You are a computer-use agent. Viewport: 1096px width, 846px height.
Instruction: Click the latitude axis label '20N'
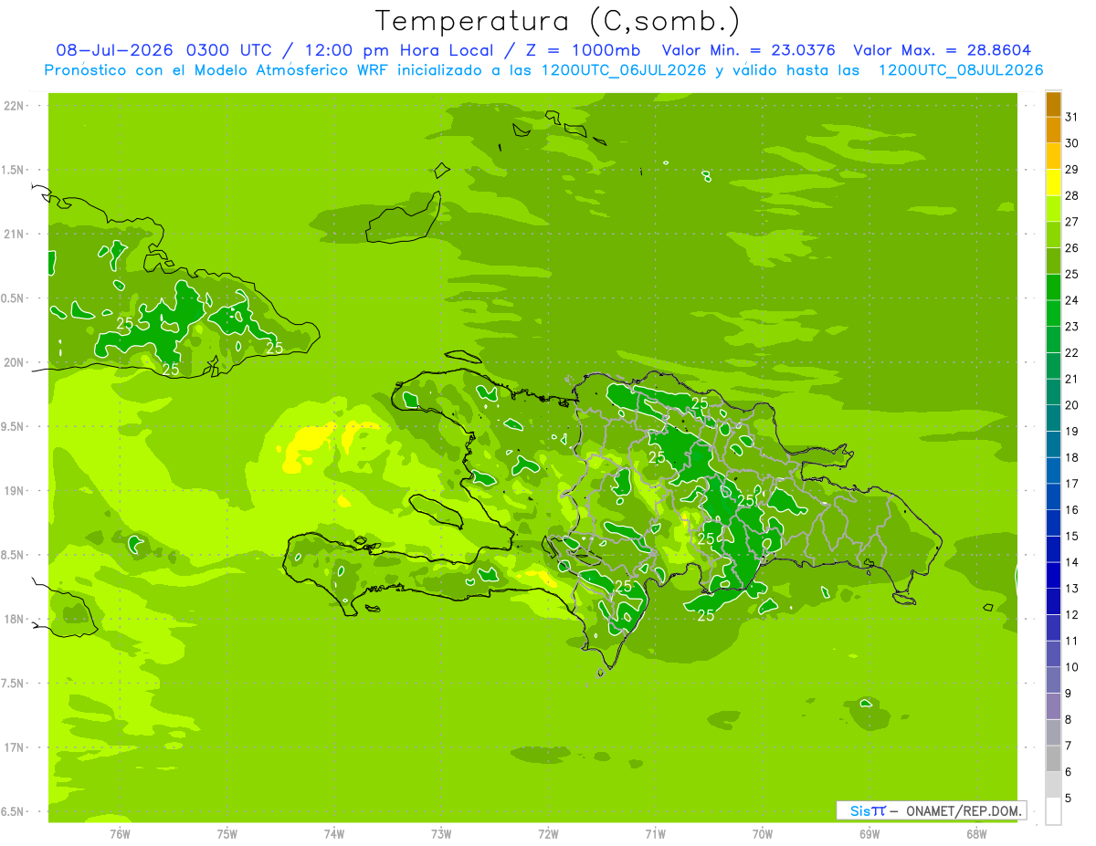[14, 362]
